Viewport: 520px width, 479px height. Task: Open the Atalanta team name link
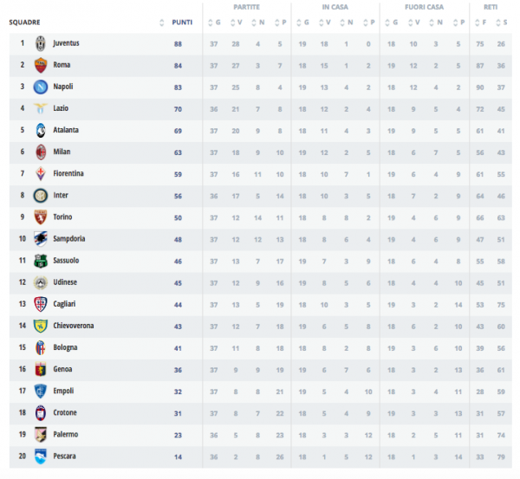coord(65,130)
